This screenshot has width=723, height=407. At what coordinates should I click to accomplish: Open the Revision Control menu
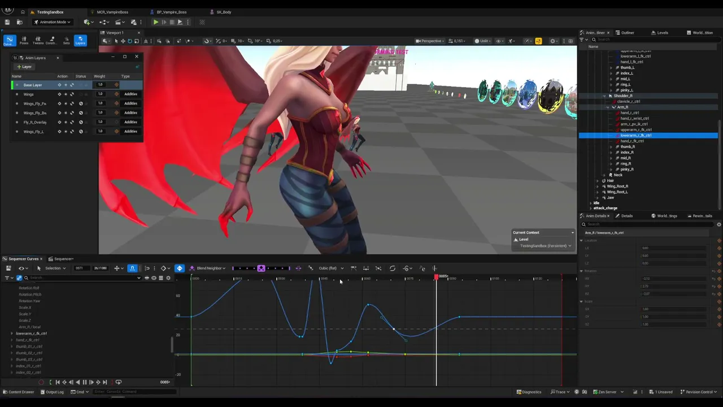[698, 392]
